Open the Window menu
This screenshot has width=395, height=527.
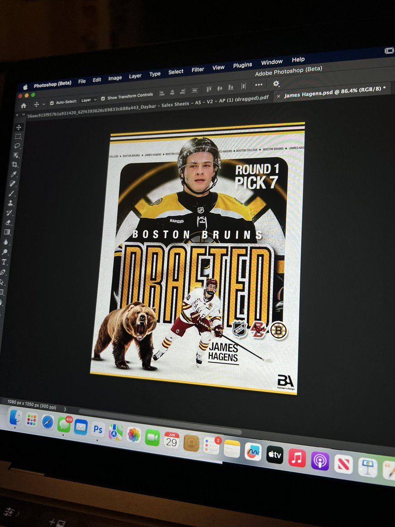[272, 62]
